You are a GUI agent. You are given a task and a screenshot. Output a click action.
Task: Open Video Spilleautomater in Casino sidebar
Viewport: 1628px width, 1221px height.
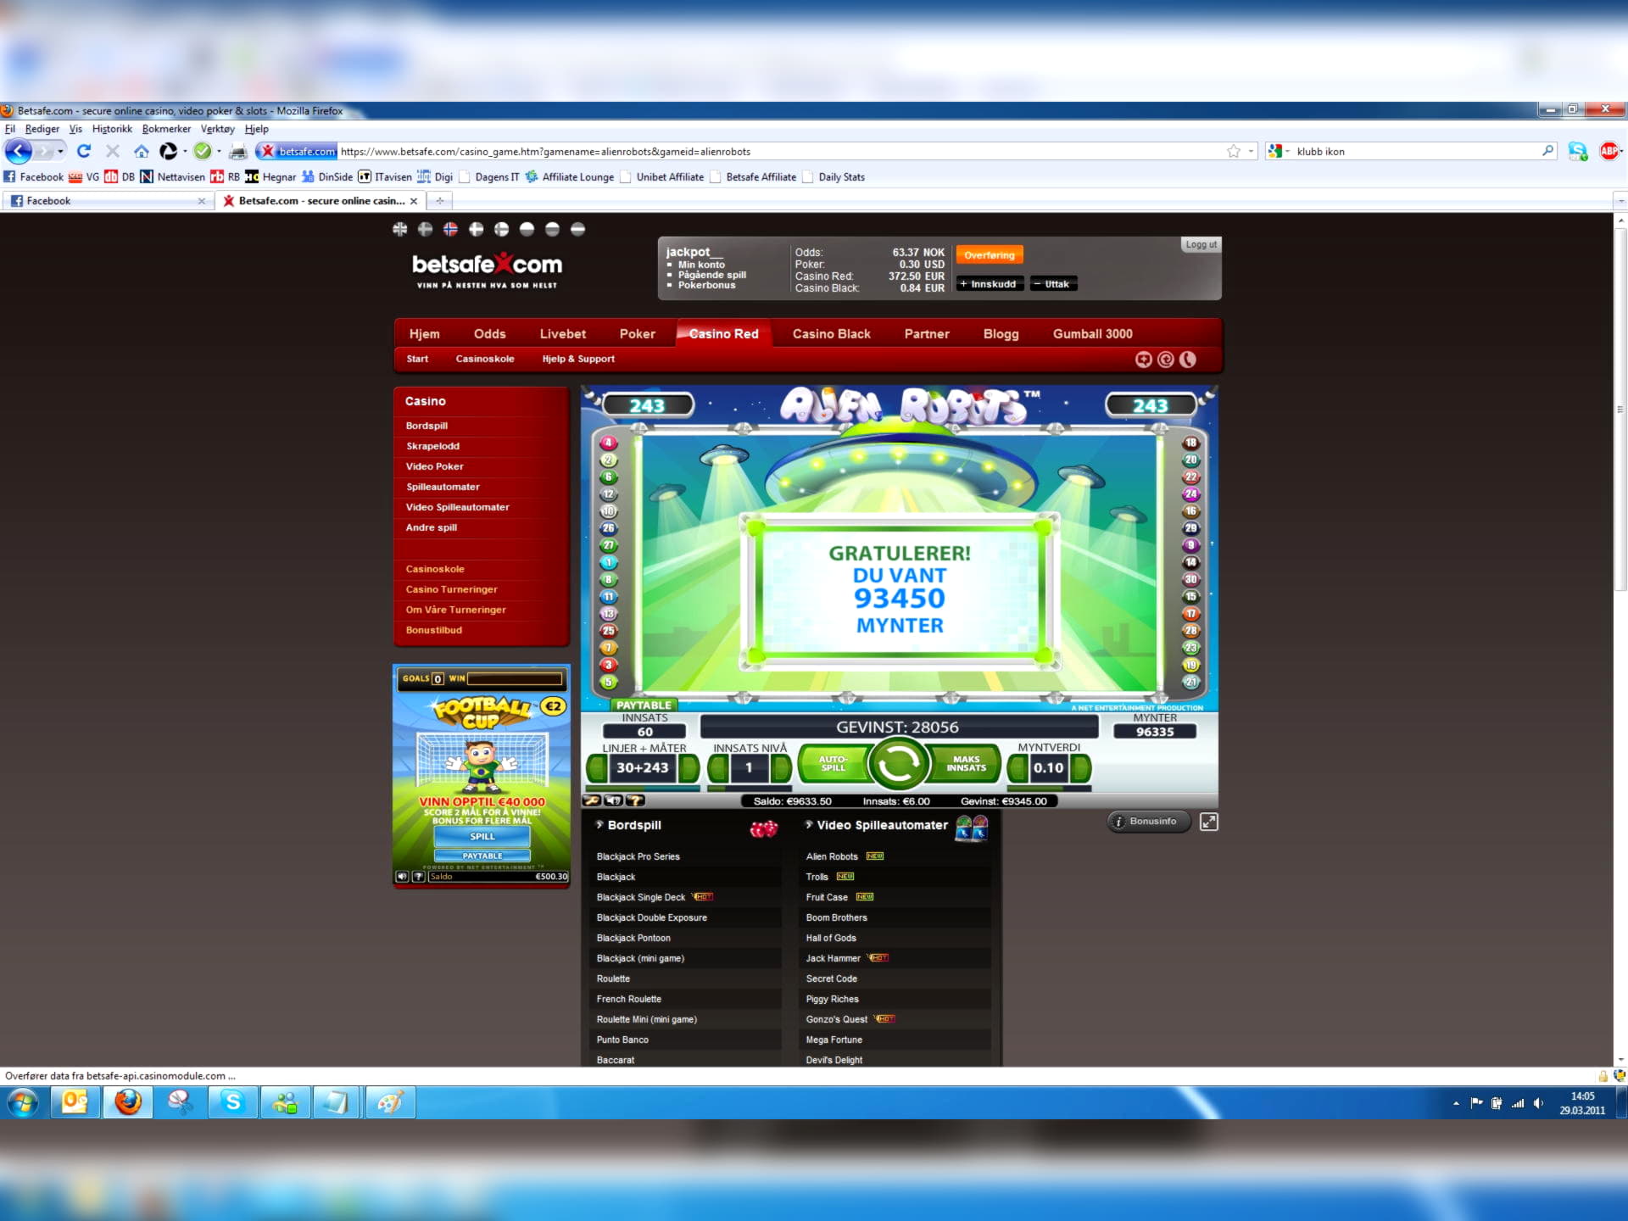457,507
